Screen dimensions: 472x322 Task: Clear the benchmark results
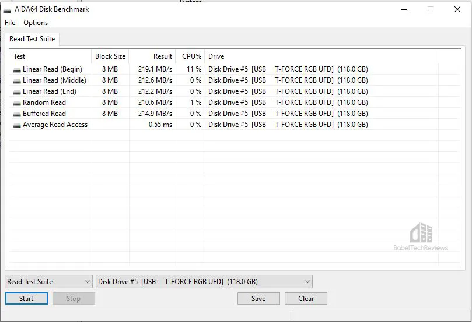pos(306,299)
